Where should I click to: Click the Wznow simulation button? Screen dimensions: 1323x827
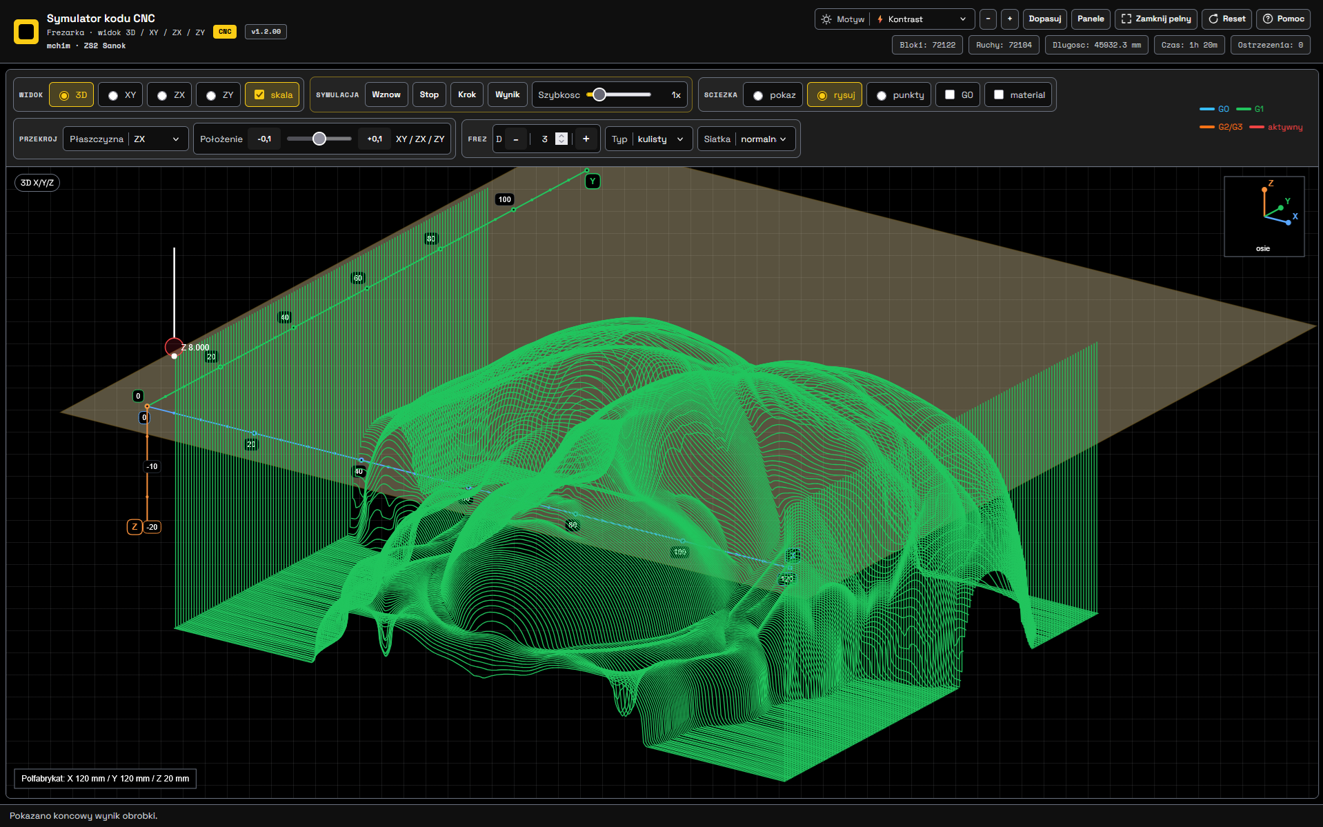pyautogui.click(x=386, y=95)
